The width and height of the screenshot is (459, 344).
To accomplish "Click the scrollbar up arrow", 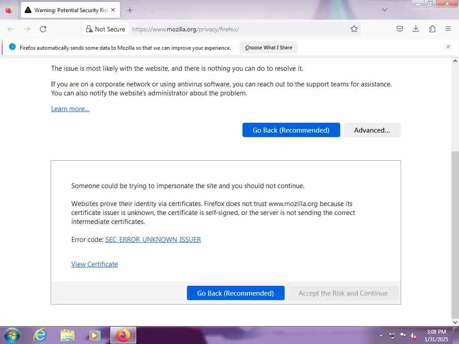I will [455, 61].
